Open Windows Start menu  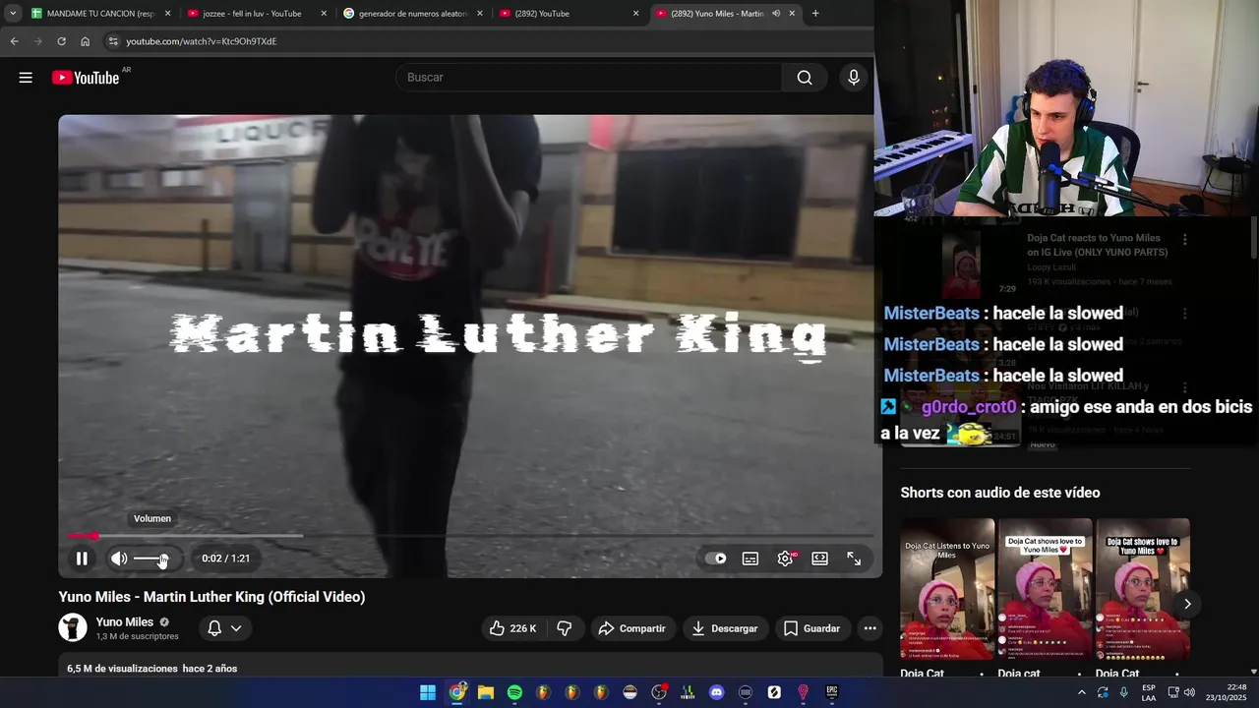pos(428,692)
